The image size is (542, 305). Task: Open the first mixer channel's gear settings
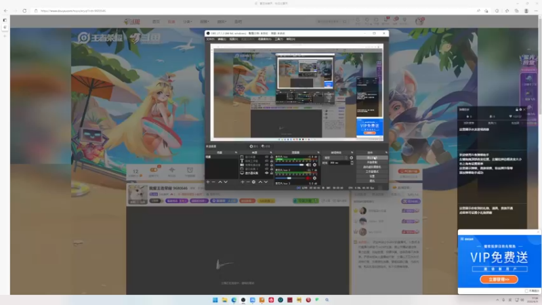coord(314,165)
